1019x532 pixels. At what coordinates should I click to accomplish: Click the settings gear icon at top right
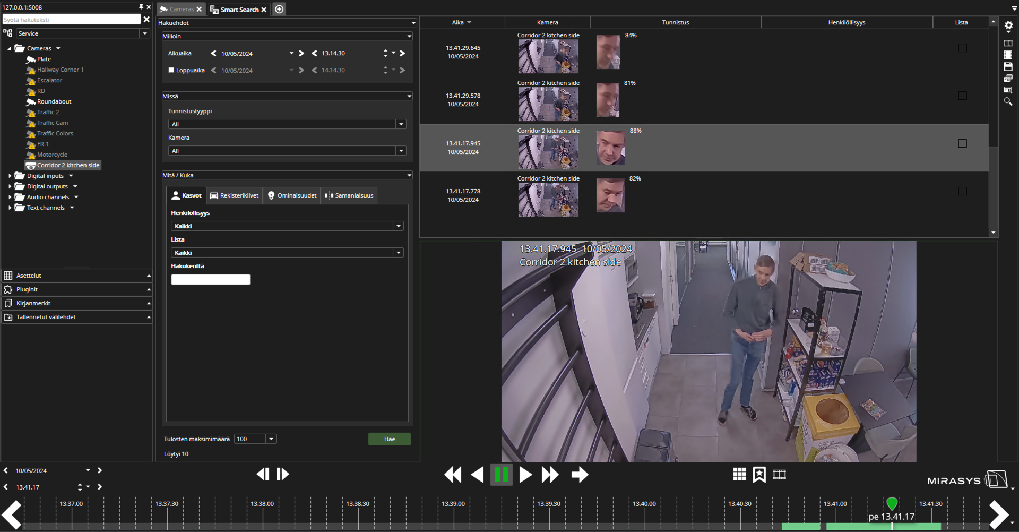click(x=1008, y=25)
